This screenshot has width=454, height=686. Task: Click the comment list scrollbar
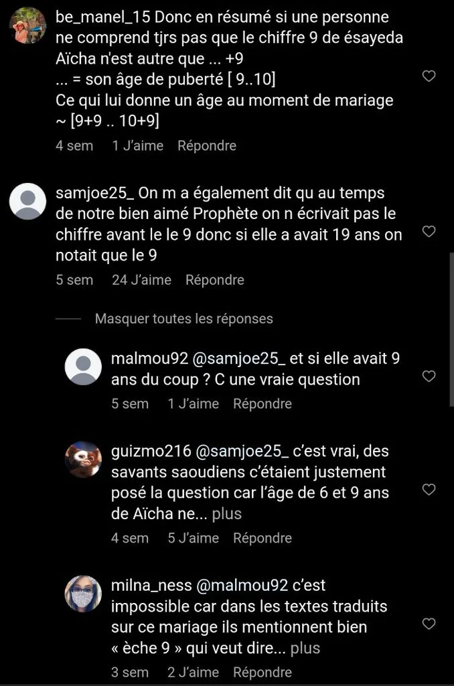[451, 330]
